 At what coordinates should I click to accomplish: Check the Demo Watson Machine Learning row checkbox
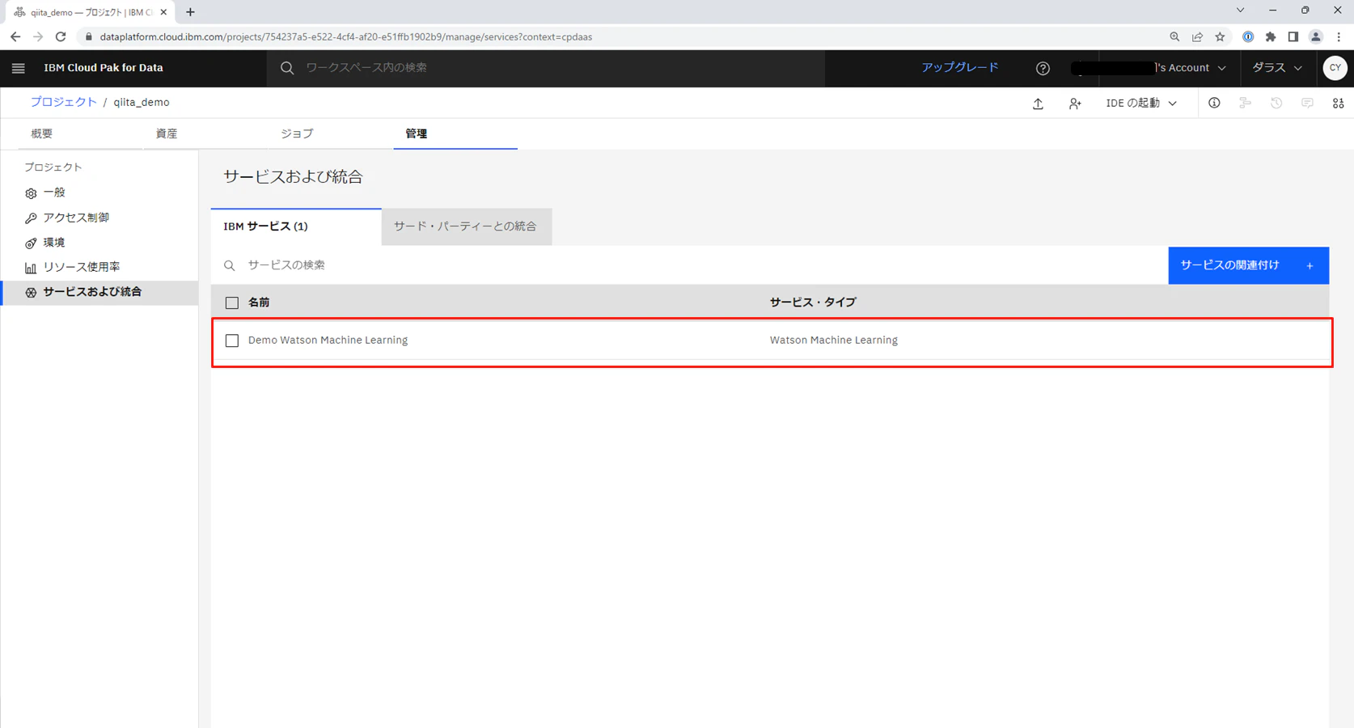click(x=232, y=341)
